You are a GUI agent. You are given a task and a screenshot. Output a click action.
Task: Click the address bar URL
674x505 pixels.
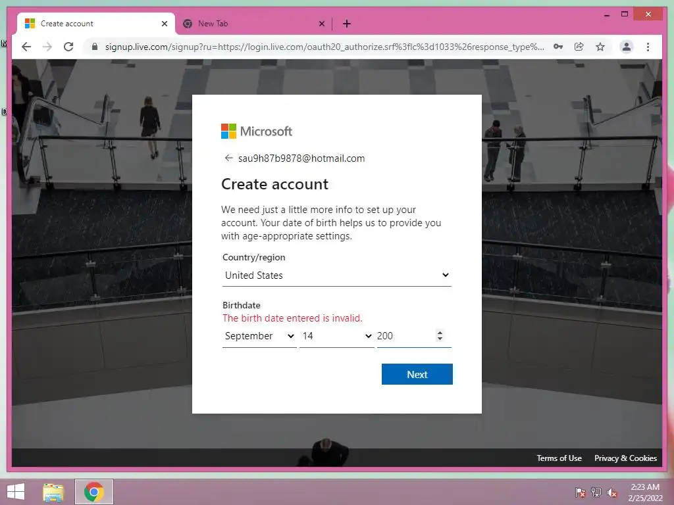(x=324, y=47)
